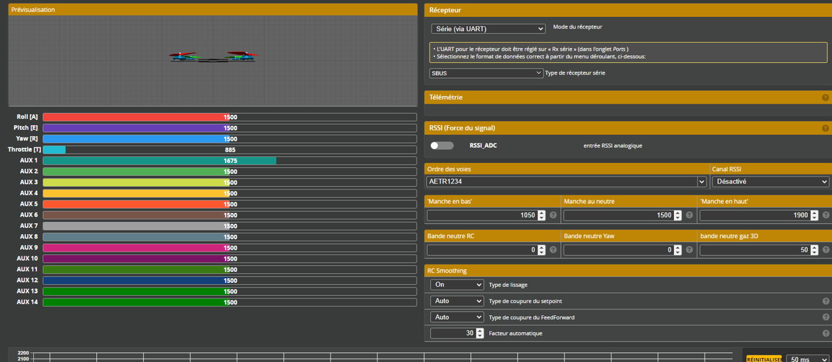Adjust Facteur automatique stepper arrows
This screenshot has width=832, height=362.
coord(480,333)
